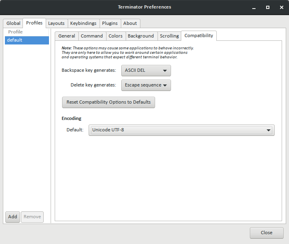Open Delete key generates dropdown
This screenshot has width=289, height=244.
(146, 85)
